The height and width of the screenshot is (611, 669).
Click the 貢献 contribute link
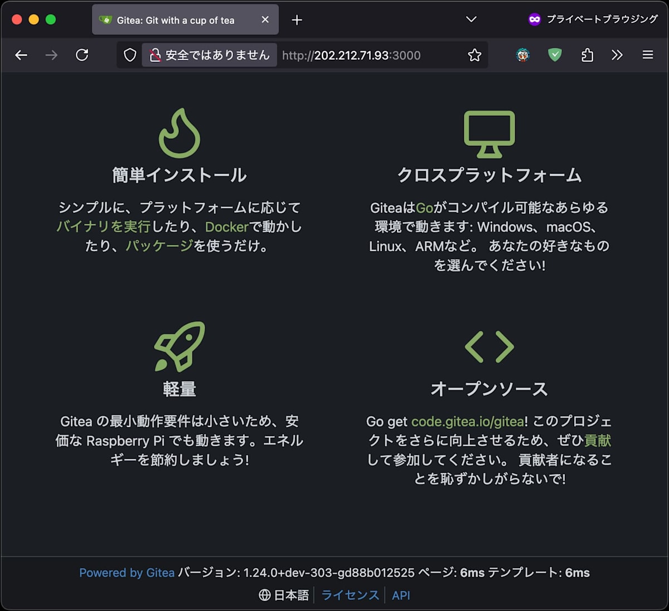[598, 441]
